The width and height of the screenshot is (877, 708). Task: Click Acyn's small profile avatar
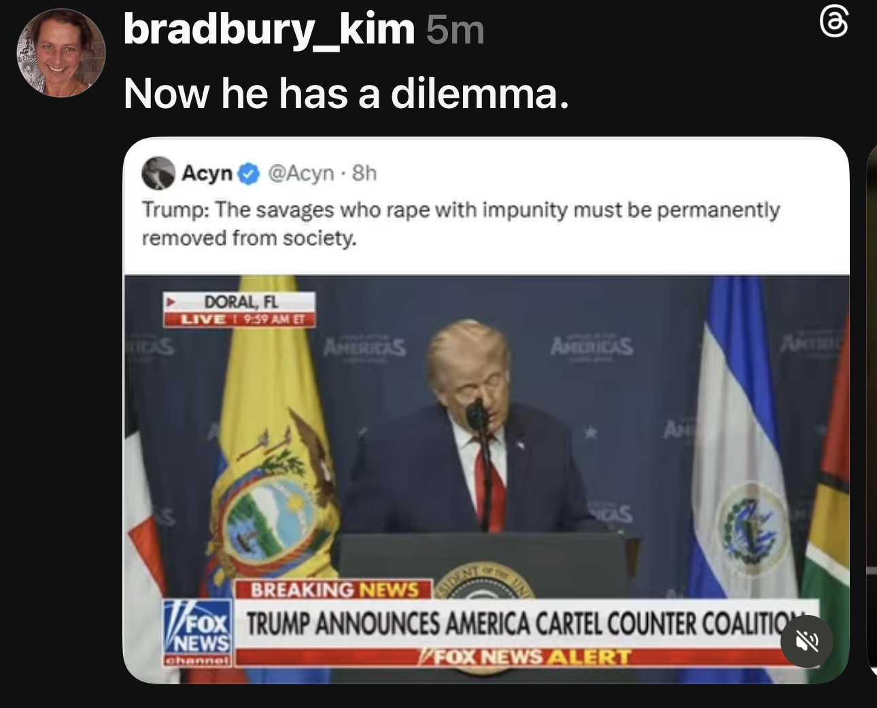[x=158, y=173]
